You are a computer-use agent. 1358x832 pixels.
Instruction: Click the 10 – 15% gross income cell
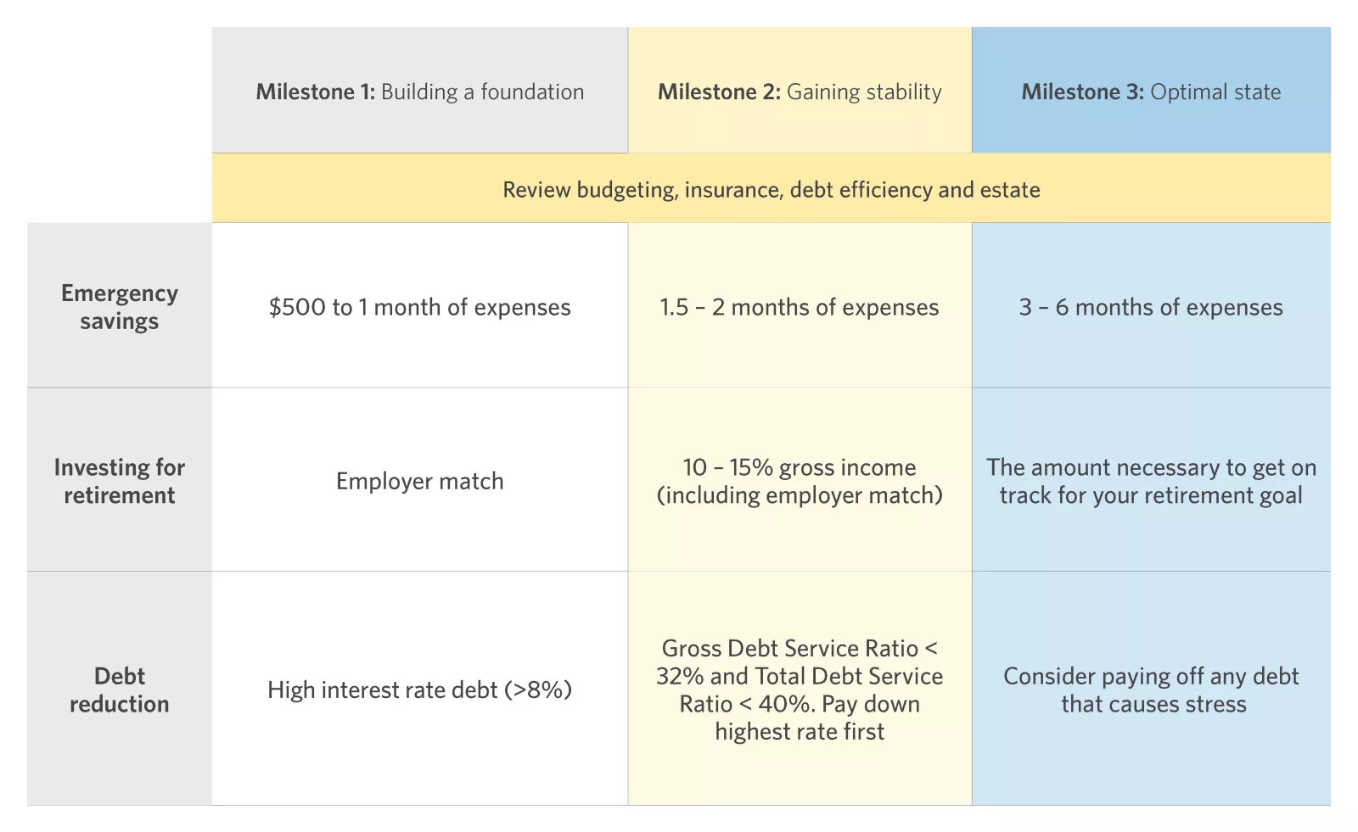coord(800,481)
